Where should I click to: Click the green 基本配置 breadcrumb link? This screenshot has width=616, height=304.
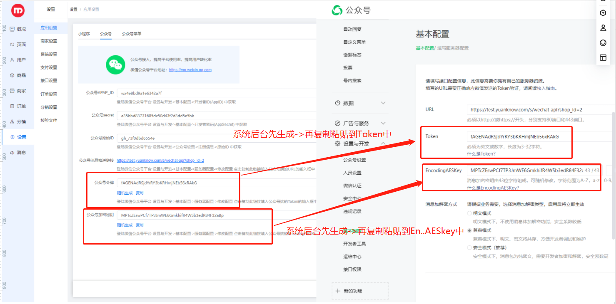pyautogui.click(x=424, y=48)
